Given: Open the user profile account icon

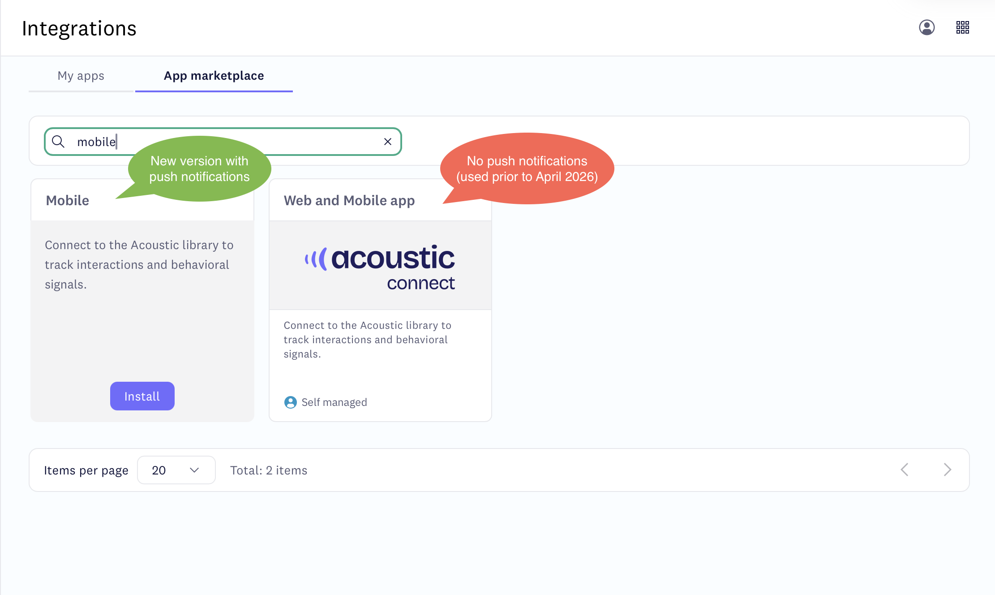Looking at the screenshot, I should click(x=926, y=27).
